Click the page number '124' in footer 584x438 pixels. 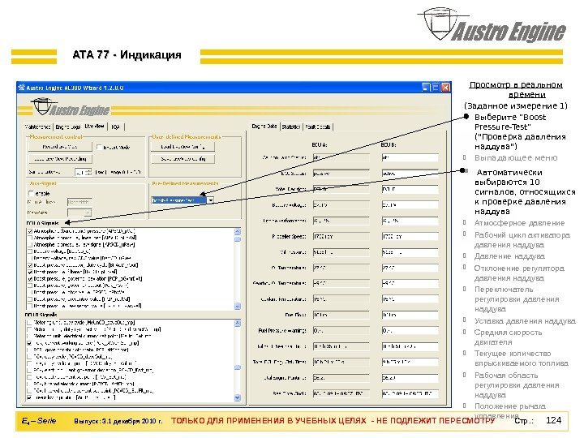pyautogui.click(x=553, y=420)
